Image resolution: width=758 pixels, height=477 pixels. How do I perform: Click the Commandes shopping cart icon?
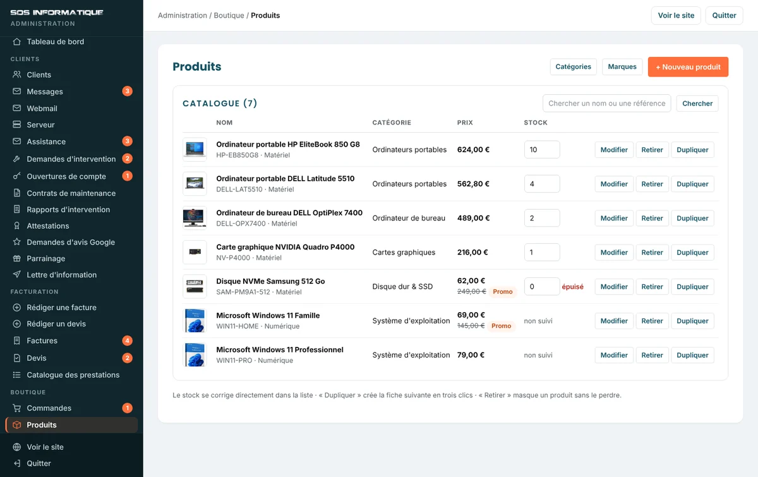tap(17, 408)
